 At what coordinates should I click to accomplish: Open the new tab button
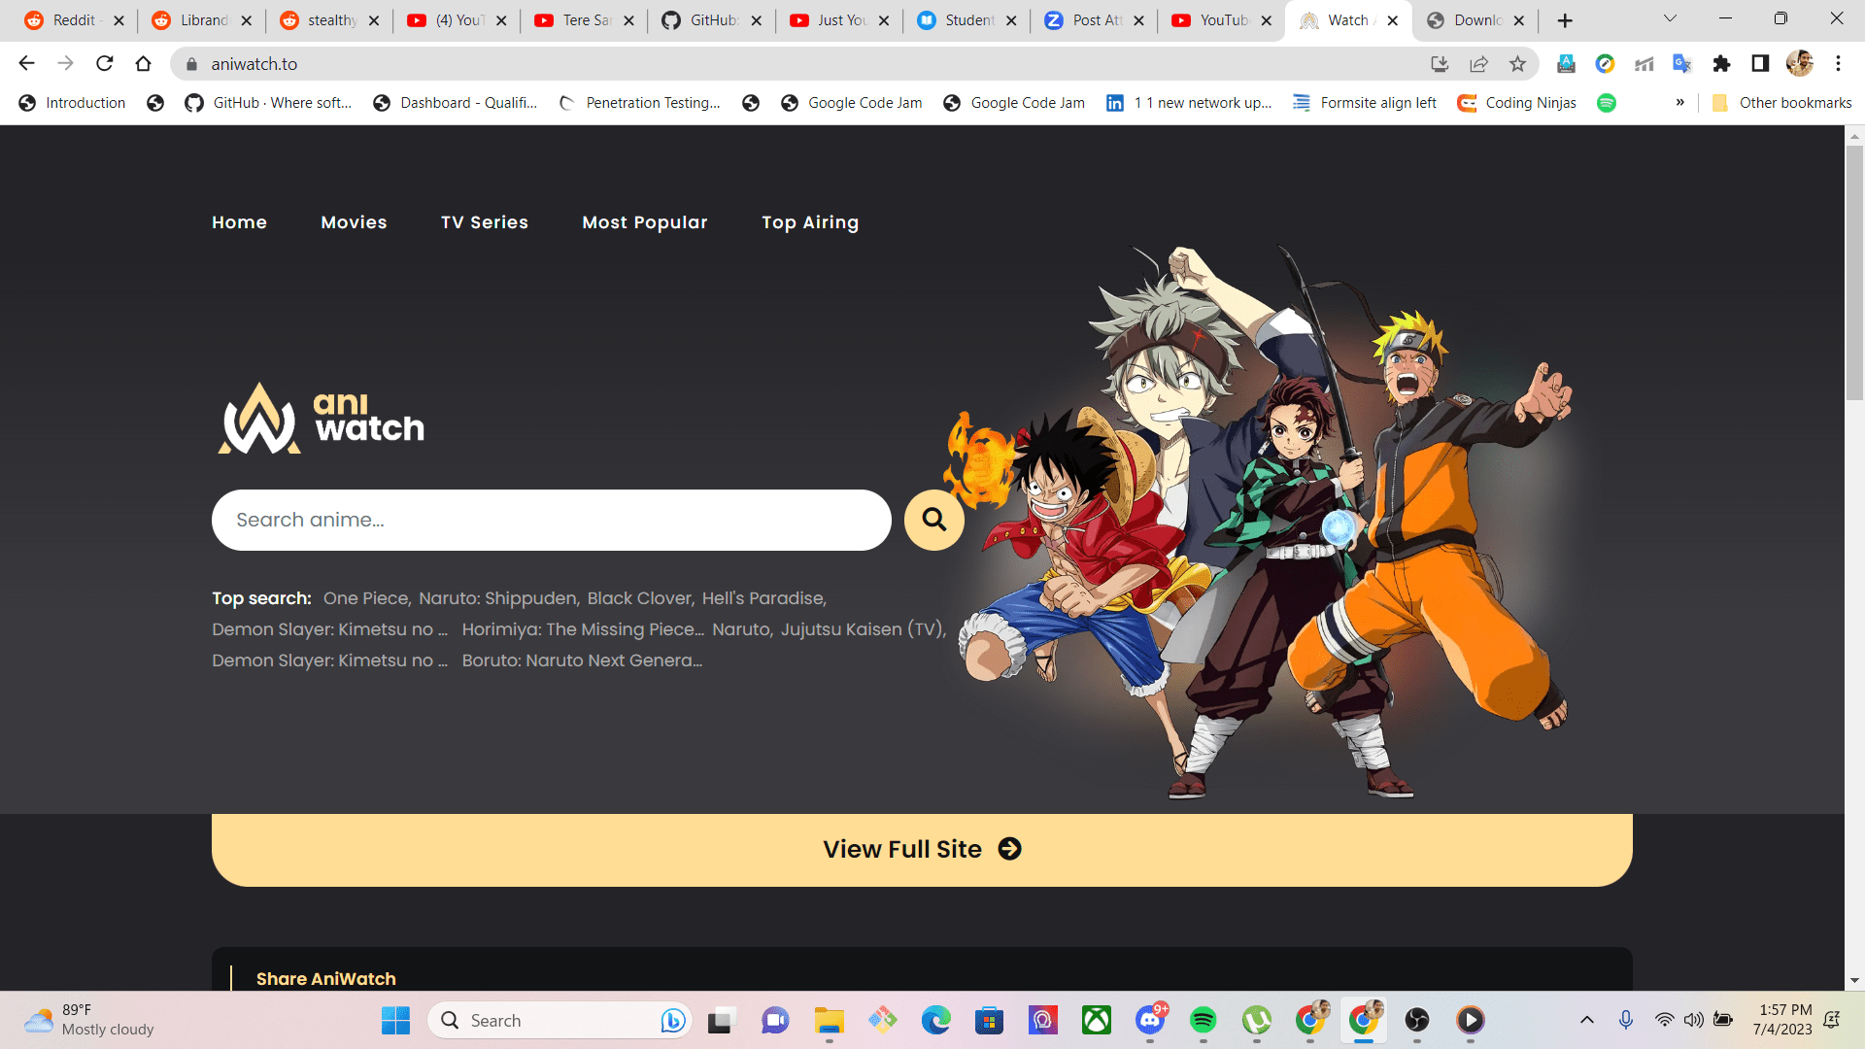pos(1564,20)
